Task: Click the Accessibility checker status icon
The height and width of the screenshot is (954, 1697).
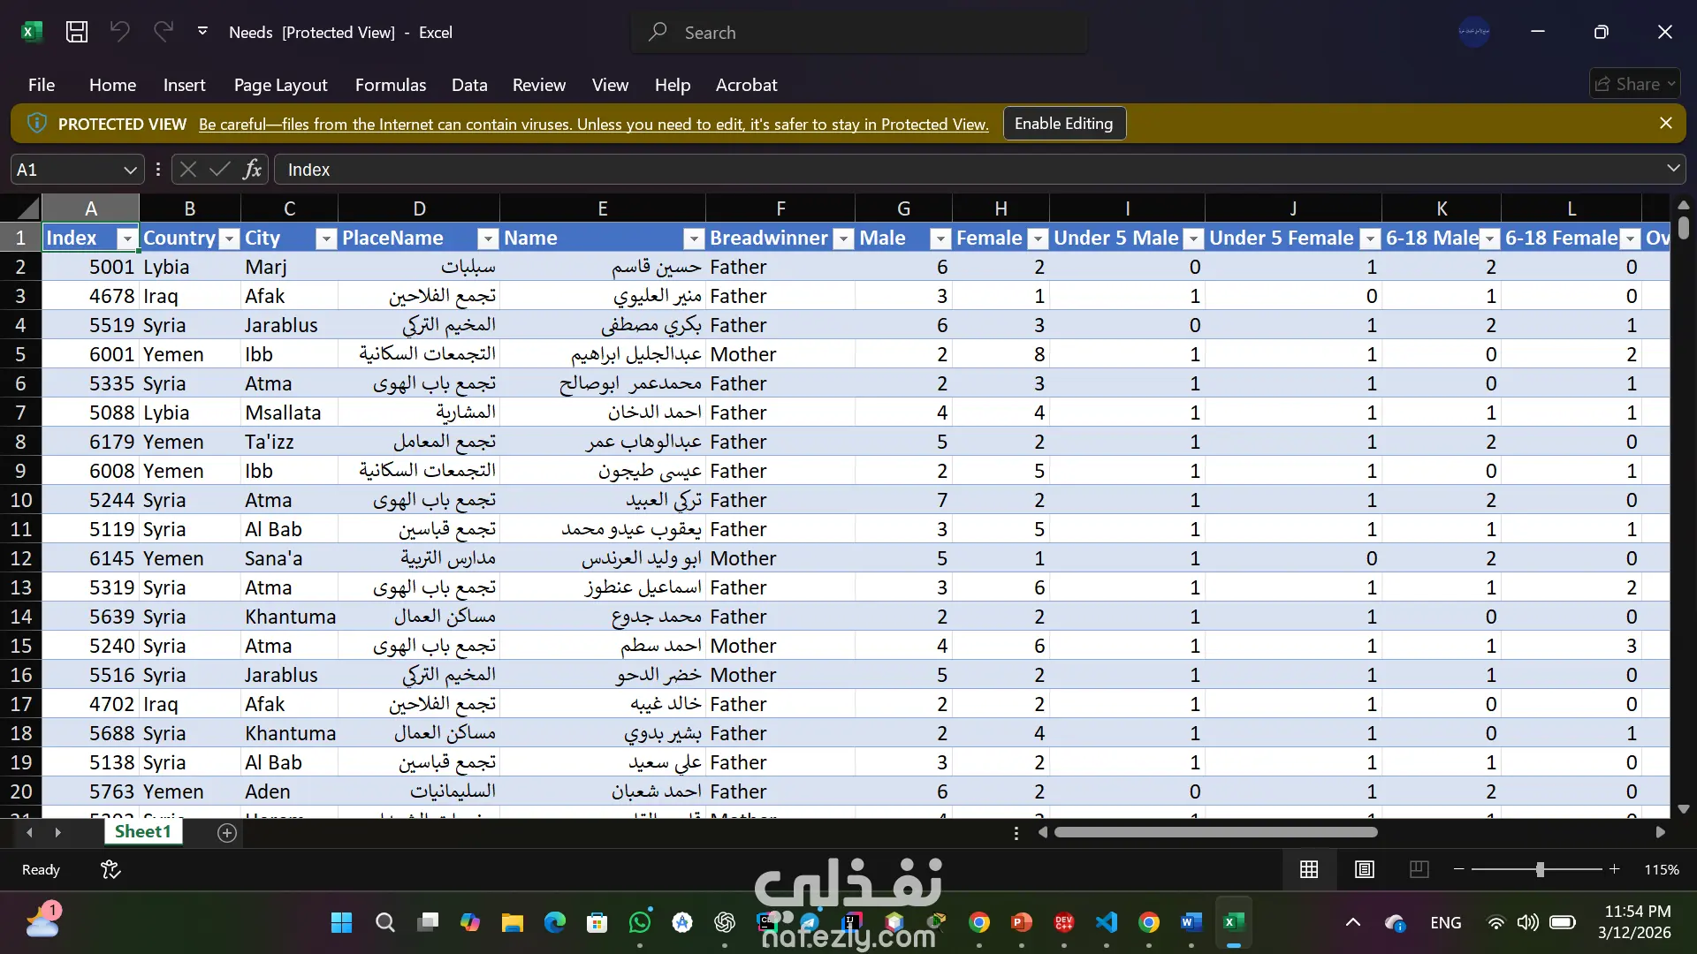Action: point(110,869)
